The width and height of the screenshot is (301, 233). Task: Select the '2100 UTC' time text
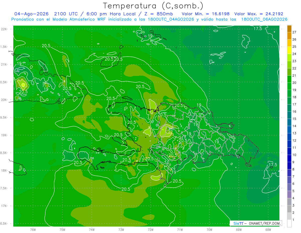pyautogui.click(x=66, y=14)
